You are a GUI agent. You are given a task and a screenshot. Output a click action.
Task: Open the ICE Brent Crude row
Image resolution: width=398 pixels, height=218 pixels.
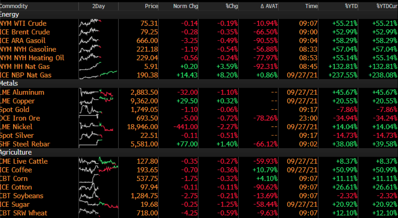(x=199, y=32)
